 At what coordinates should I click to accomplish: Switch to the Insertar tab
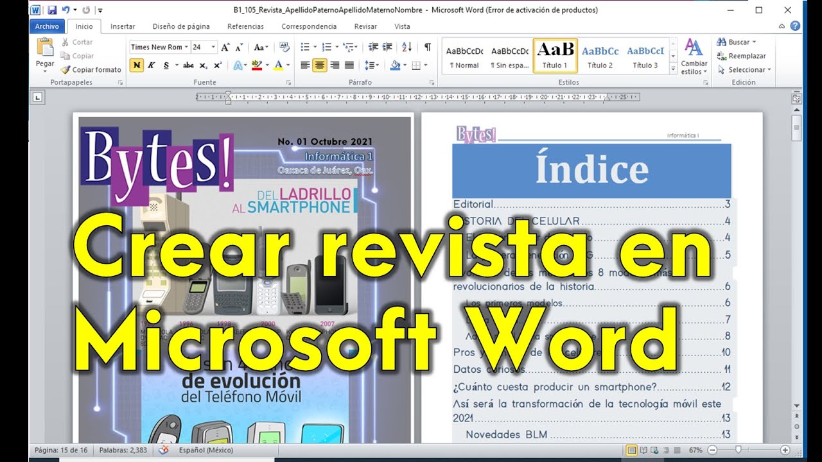(123, 26)
